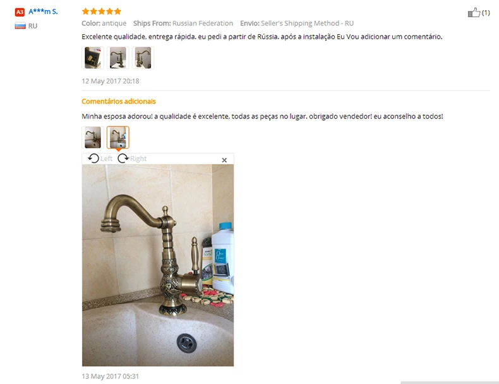Open the first review thumbnail showing the box
This screenshot has width=499, height=384.
pyautogui.click(x=93, y=58)
